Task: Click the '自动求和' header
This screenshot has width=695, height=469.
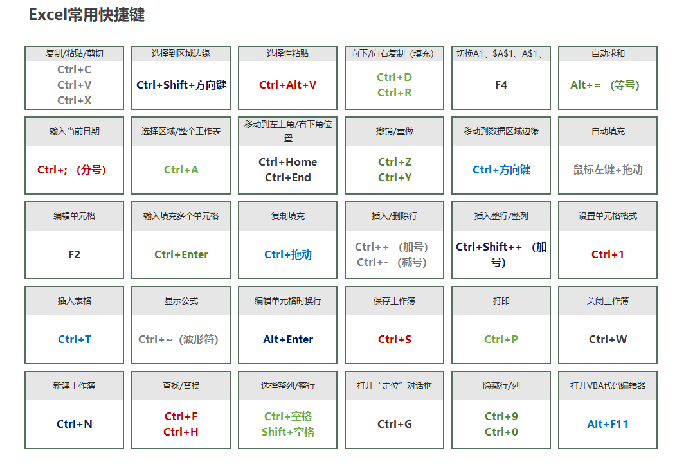Action: (x=608, y=53)
